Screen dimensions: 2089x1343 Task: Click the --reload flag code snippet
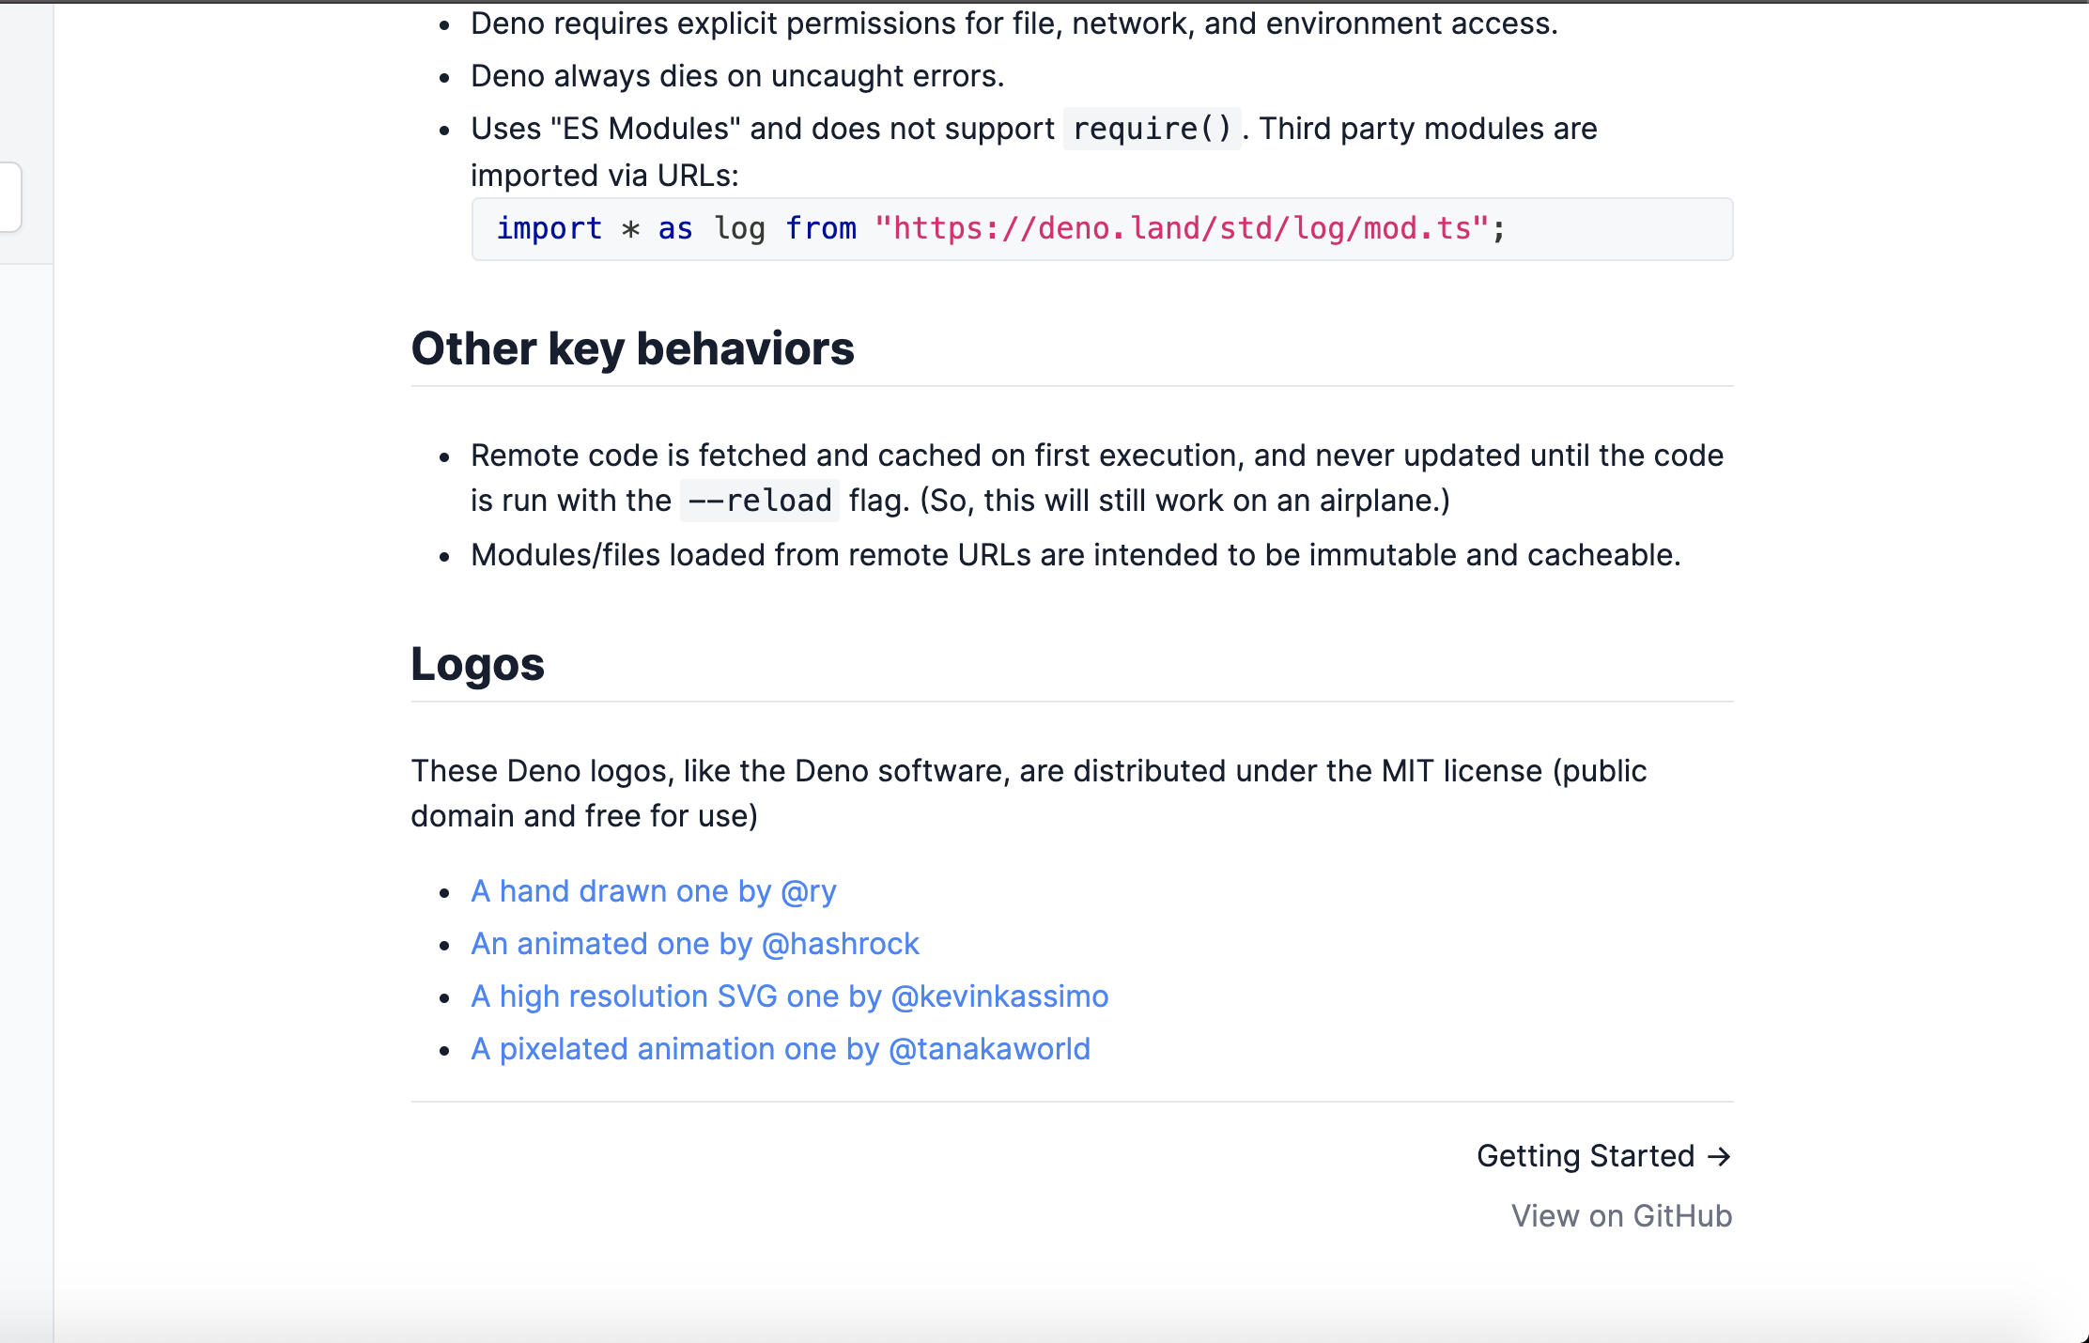pyautogui.click(x=759, y=501)
